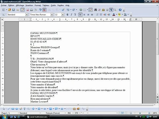Open the highlighting color dropdown arrow
159x119 pixels.
(122, 15)
